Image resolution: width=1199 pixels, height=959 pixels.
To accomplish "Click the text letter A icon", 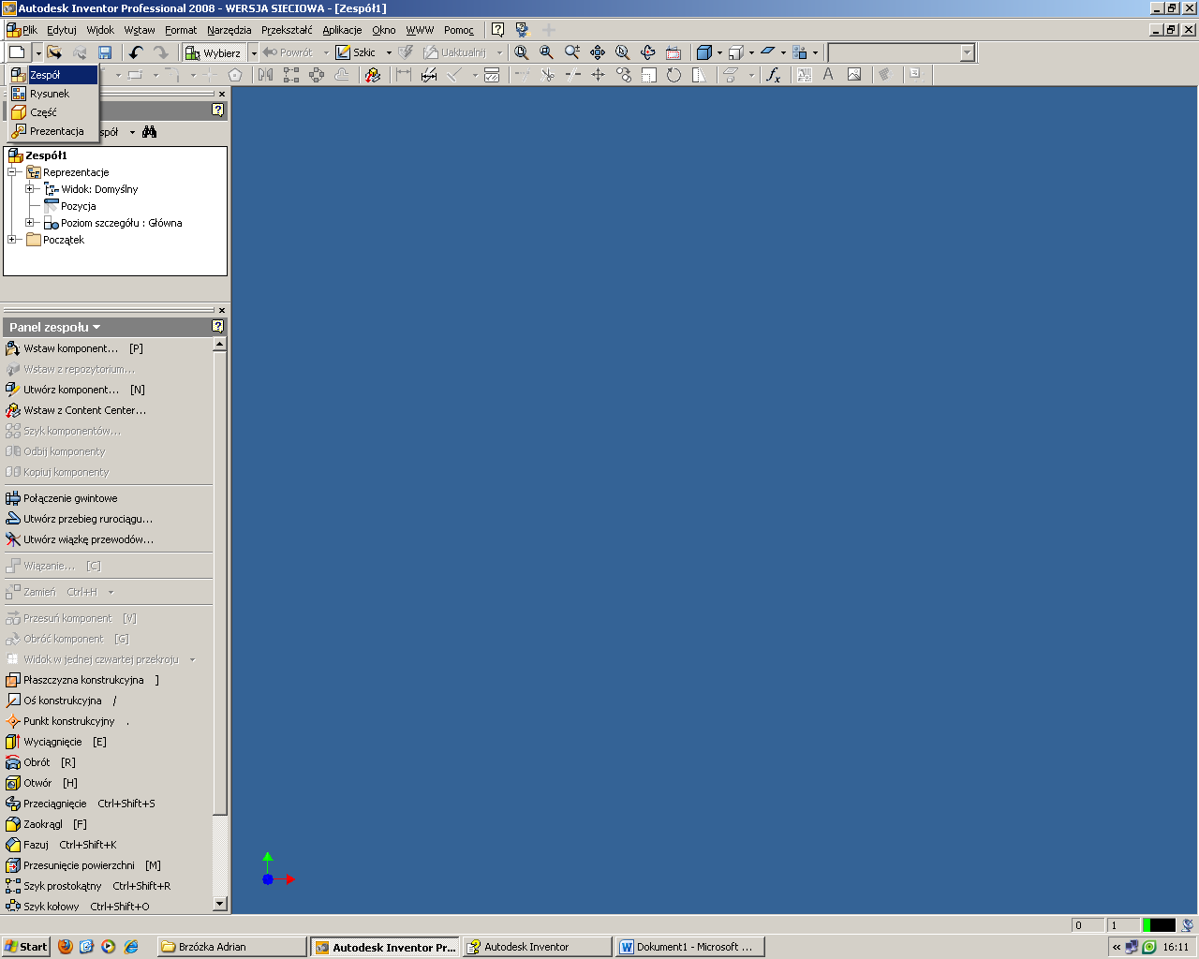I will point(828,75).
